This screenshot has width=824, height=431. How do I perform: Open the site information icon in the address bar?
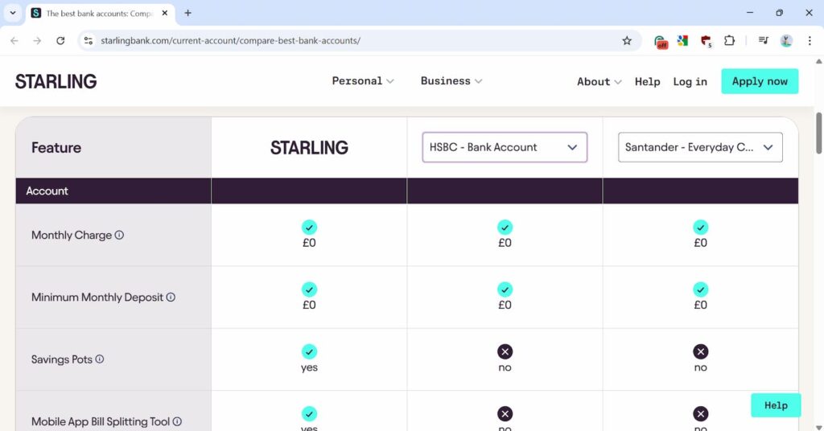(89, 40)
